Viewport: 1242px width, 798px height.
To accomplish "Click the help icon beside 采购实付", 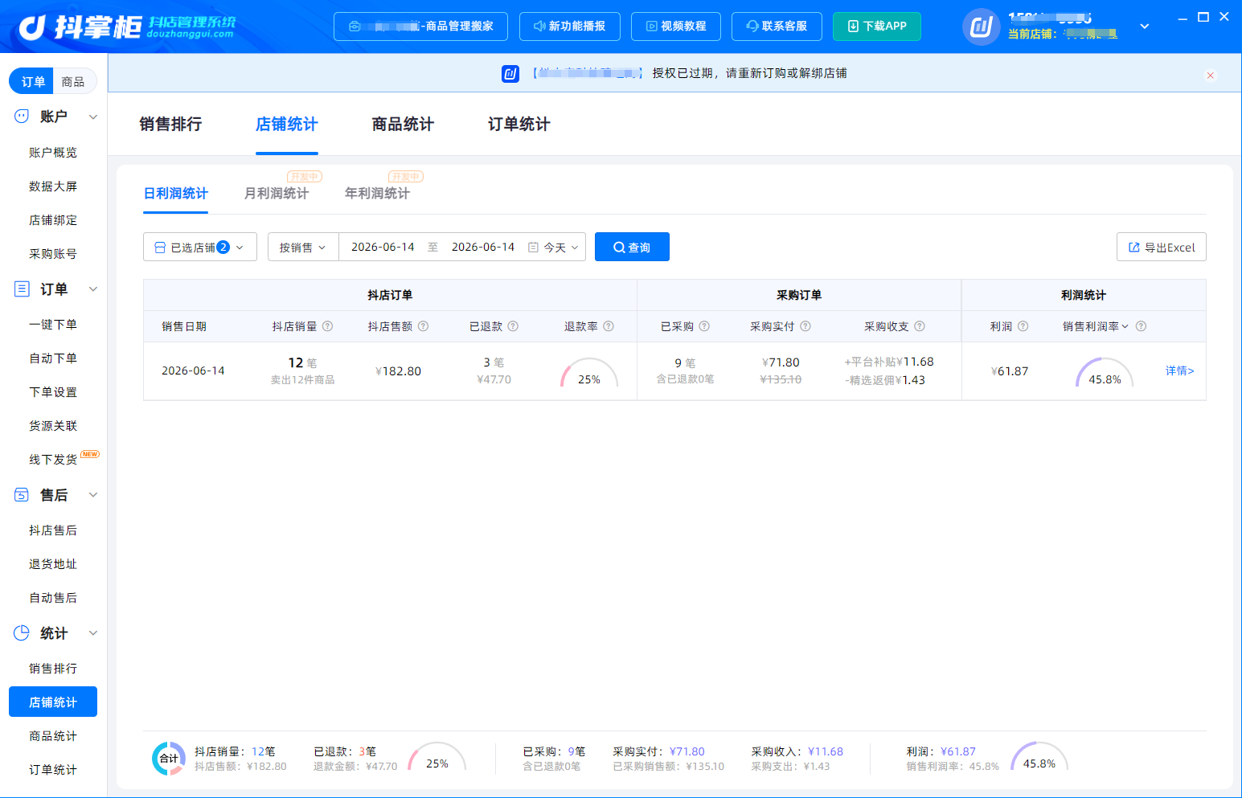I will (805, 326).
